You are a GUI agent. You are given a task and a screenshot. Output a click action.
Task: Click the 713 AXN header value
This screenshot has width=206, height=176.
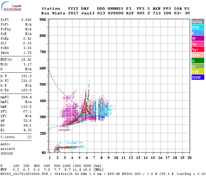click(157, 13)
